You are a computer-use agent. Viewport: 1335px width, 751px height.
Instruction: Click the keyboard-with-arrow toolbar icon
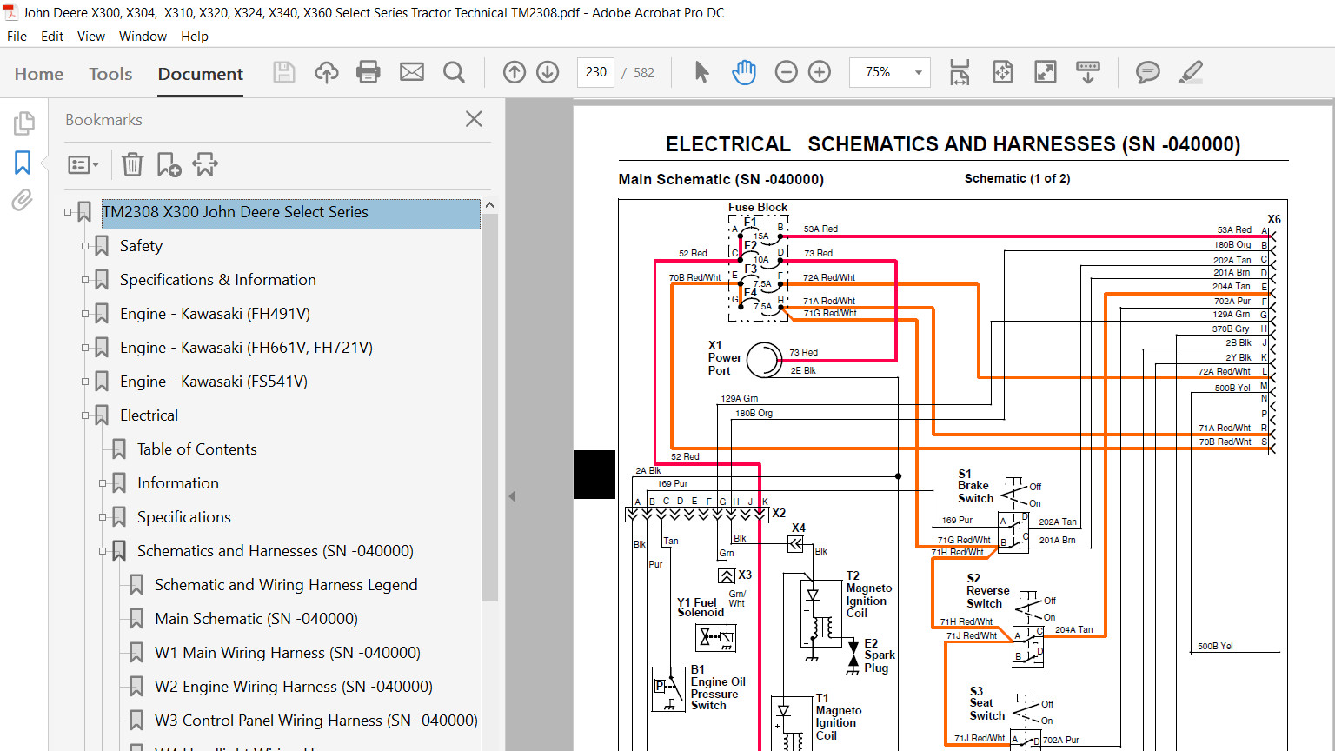click(x=1088, y=72)
